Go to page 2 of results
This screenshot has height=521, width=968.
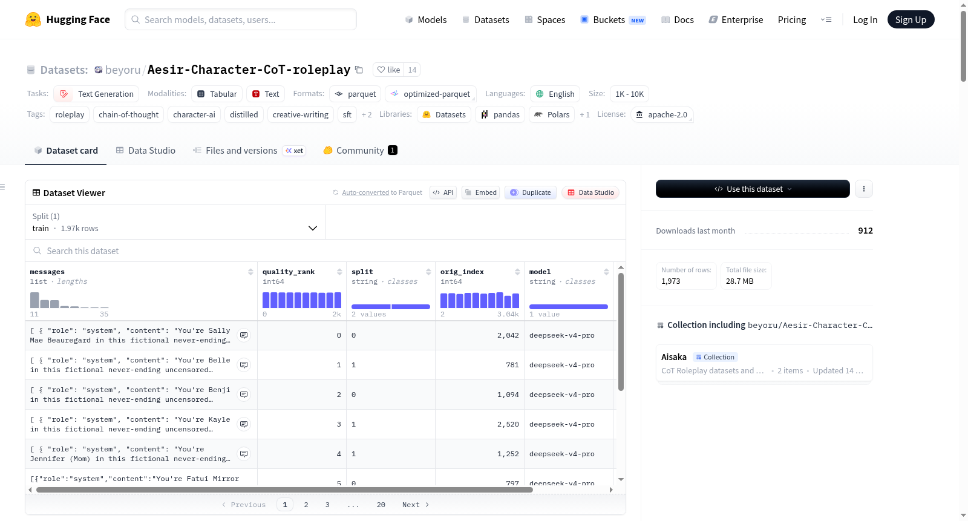306,505
